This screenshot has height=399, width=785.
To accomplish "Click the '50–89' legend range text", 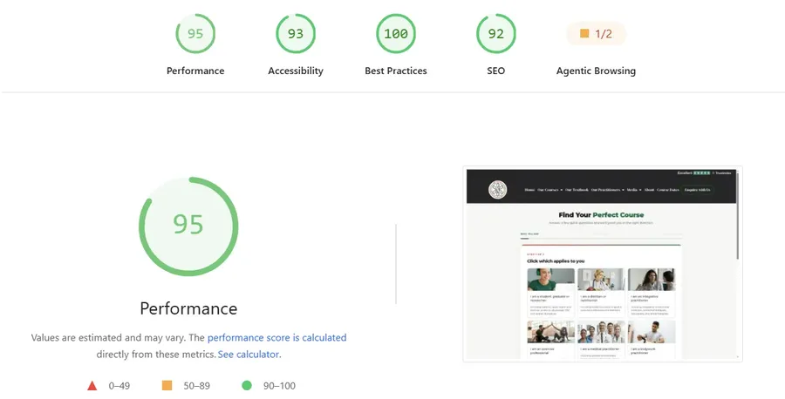I will [x=197, y=386].
